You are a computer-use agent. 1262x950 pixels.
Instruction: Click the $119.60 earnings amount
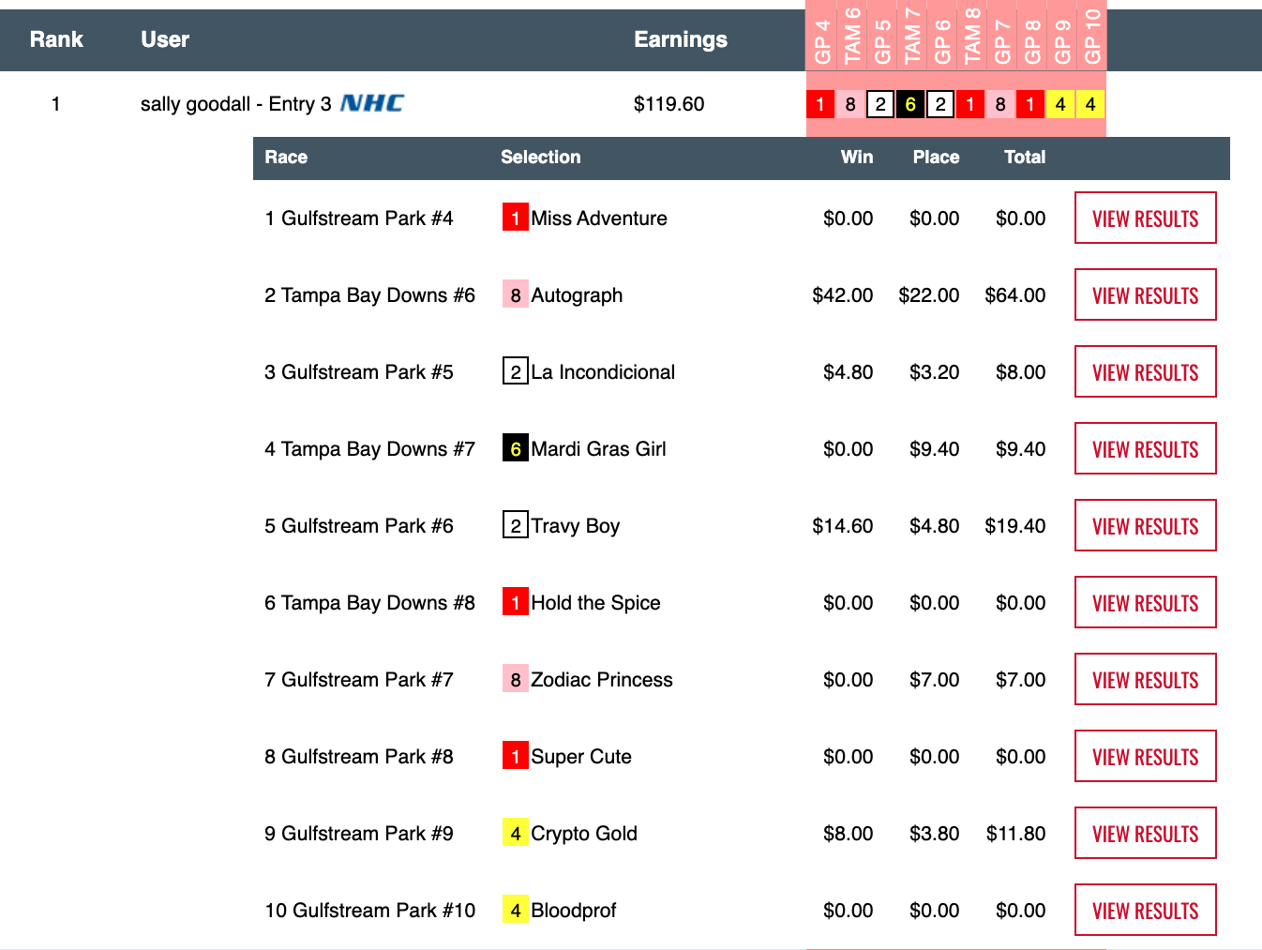[x=669, y=103]
